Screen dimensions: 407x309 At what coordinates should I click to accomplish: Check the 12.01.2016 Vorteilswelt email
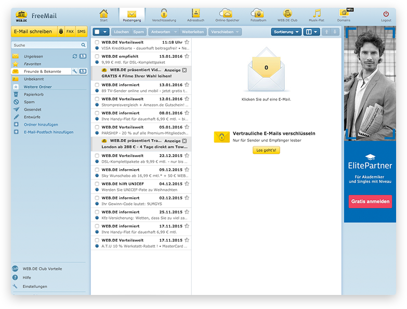click(97, 99)
